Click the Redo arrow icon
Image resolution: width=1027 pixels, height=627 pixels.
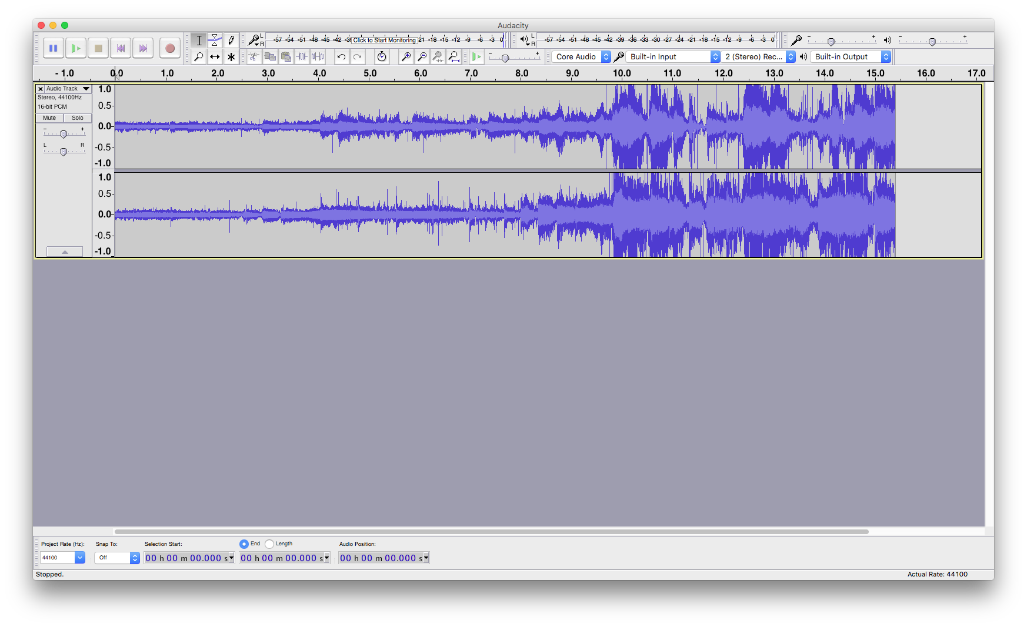click(358, 56)
